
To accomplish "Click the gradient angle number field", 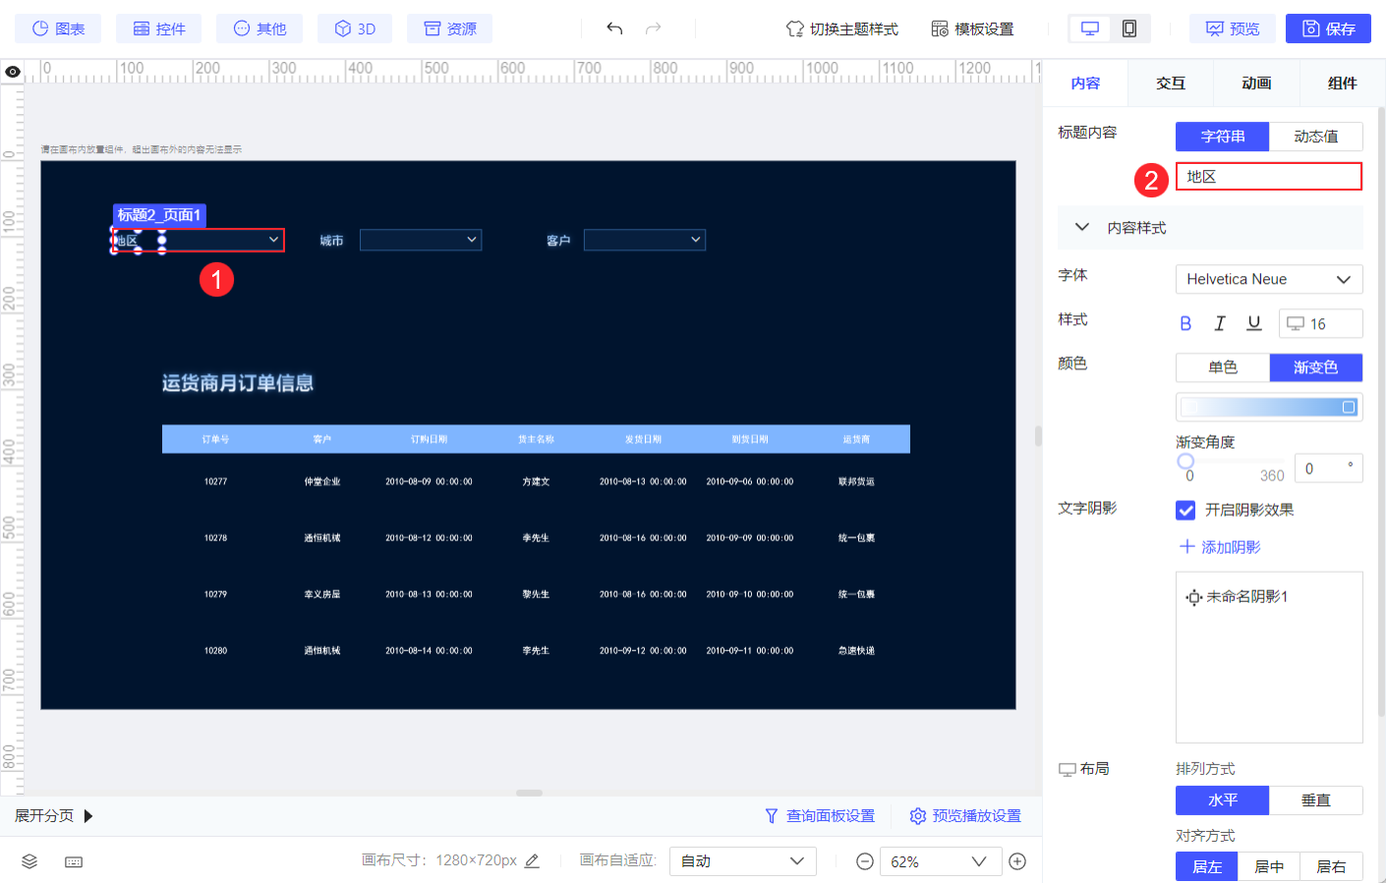I will tap(1328, 469).
